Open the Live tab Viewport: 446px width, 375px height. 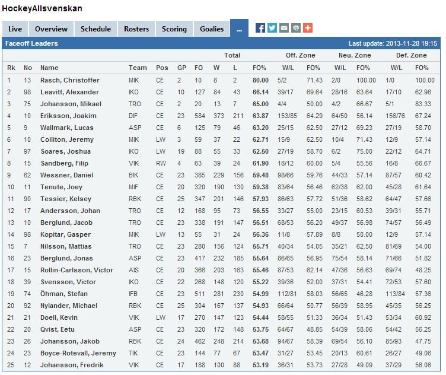[15, 29]
